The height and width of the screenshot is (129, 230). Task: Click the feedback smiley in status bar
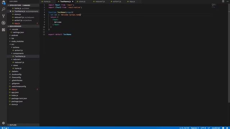pos(223,128)
